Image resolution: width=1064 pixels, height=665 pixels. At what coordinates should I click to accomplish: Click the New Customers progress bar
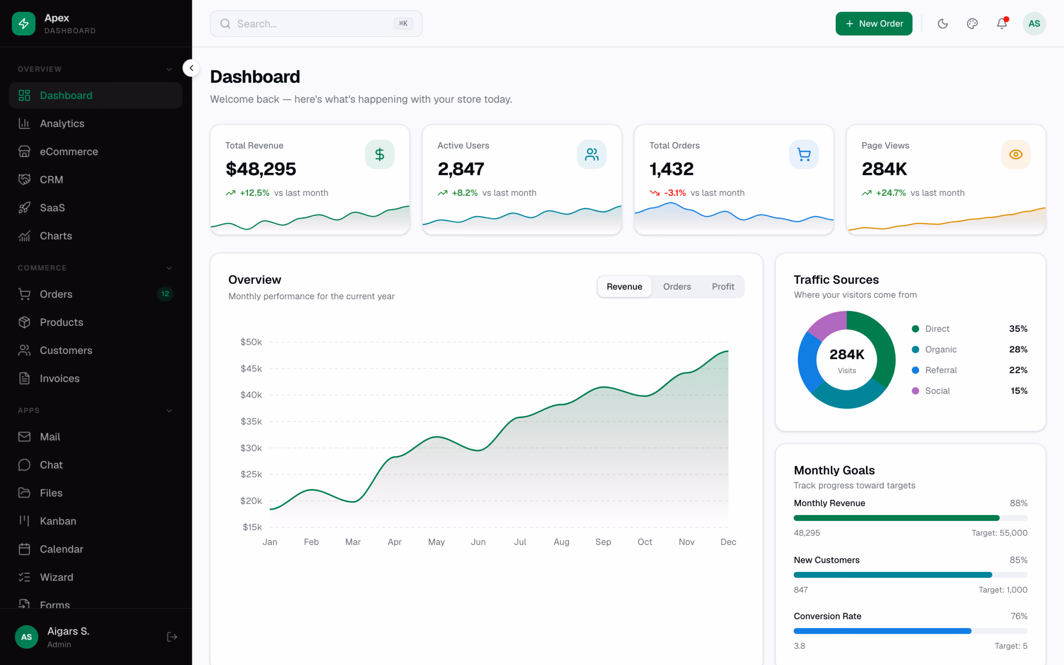pos(910,575)
